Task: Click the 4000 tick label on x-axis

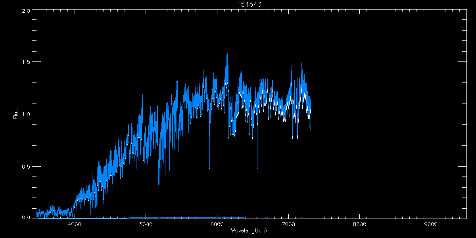Action: [x=75, y=225]
